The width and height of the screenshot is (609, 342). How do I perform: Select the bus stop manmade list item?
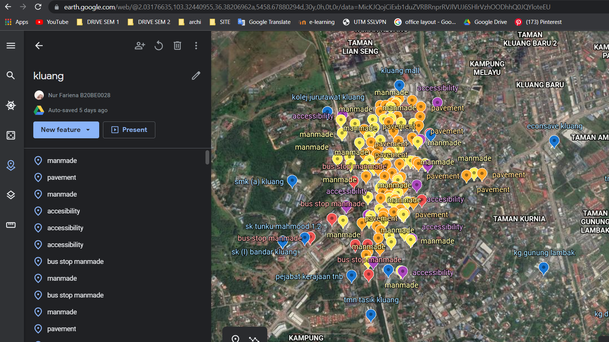point(75,262)
